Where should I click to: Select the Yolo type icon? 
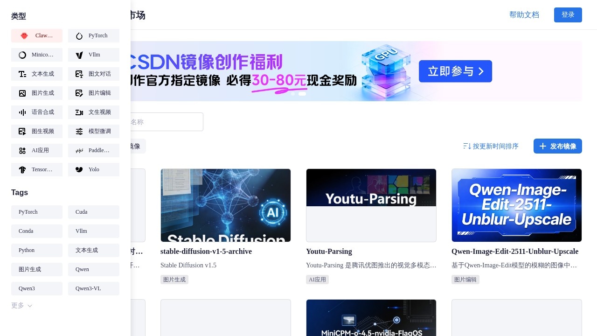click(79, 169)
